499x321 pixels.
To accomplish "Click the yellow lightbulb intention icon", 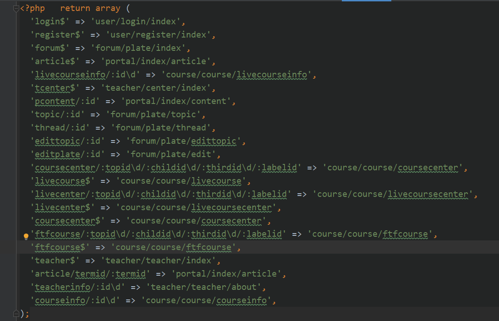I will click(26, 236).
